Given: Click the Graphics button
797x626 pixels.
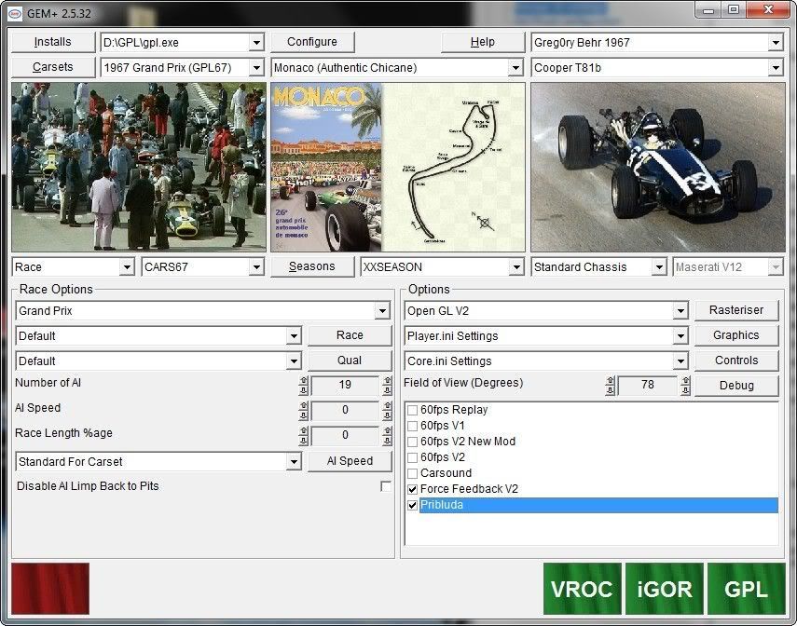Looking at the screenshot, I should pos(736,335).
